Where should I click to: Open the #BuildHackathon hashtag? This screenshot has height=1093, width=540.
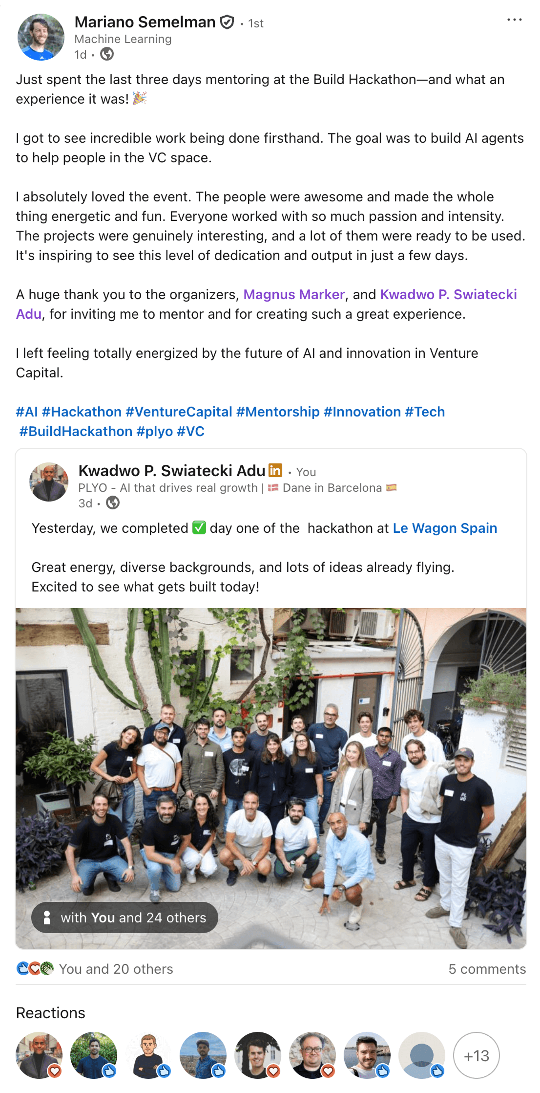tap(76, 431)
